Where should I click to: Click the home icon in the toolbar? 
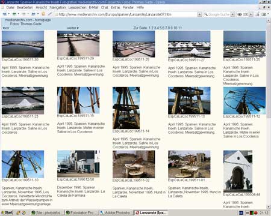(x=43, y=14)
